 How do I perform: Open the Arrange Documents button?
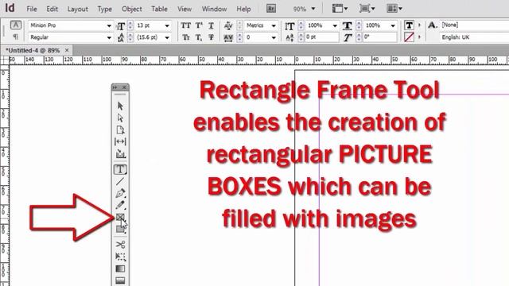[x=394, y=9]
